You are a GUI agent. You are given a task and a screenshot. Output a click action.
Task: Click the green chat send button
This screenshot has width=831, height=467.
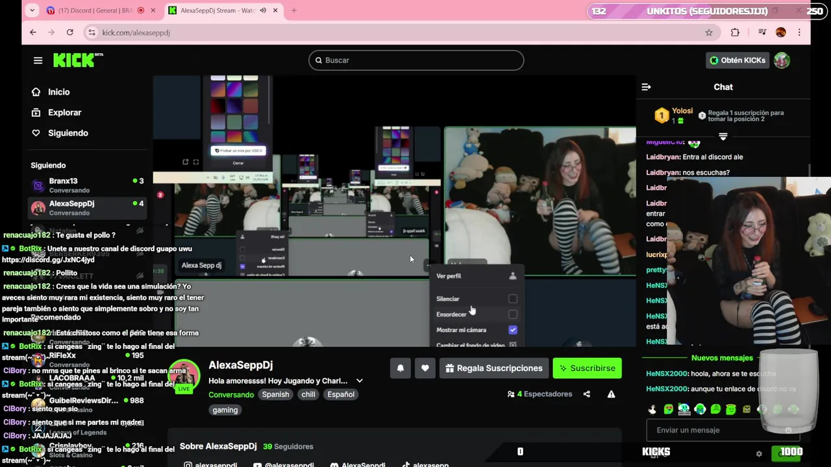click(788, 453)
